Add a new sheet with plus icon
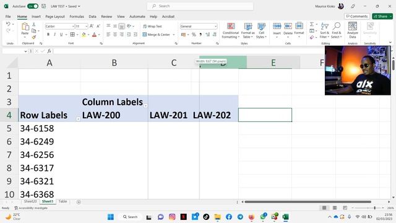This screenshot has width=396, height=223. (x=79, y=202)
